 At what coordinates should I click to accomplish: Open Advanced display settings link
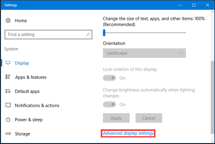click(x=128, y=133)
